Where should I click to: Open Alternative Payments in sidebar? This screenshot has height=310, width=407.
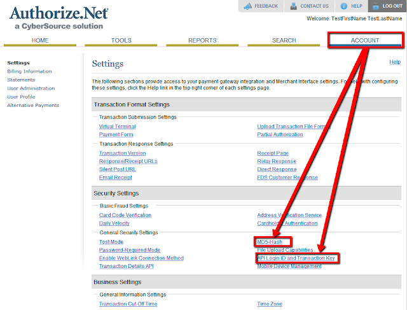tap(33, 105)
